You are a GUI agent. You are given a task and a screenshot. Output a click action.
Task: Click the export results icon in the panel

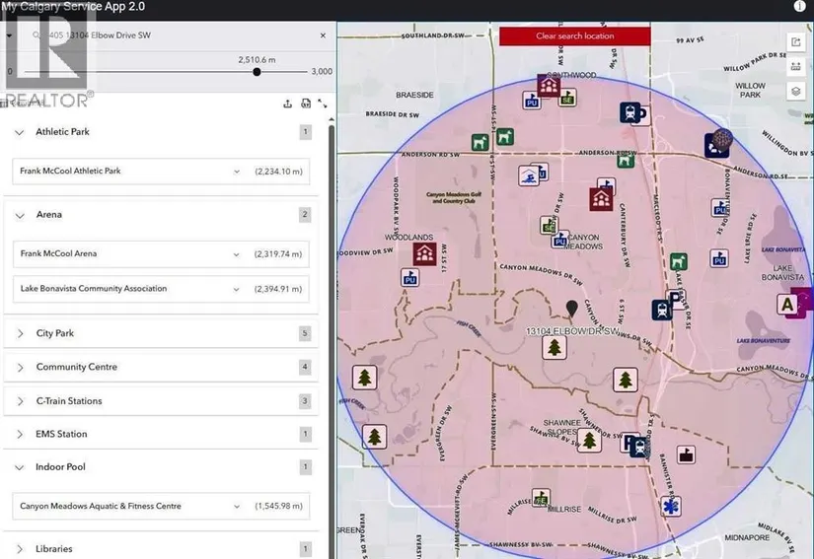click(x=287, y=104)
